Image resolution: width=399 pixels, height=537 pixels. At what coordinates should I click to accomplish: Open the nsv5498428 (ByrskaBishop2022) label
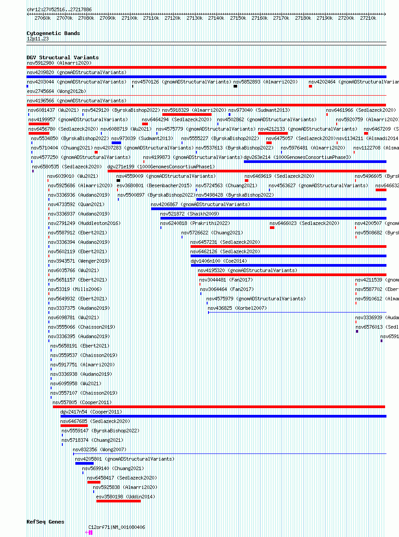(235, 195)
